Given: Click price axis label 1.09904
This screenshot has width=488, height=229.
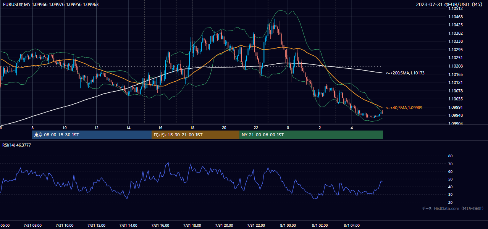Looking at the screenshot, I should click(x=456, y=124).
